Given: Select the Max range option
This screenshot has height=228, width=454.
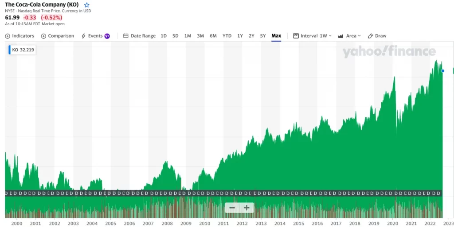Looking at the screenshot, I should [276, 36].
